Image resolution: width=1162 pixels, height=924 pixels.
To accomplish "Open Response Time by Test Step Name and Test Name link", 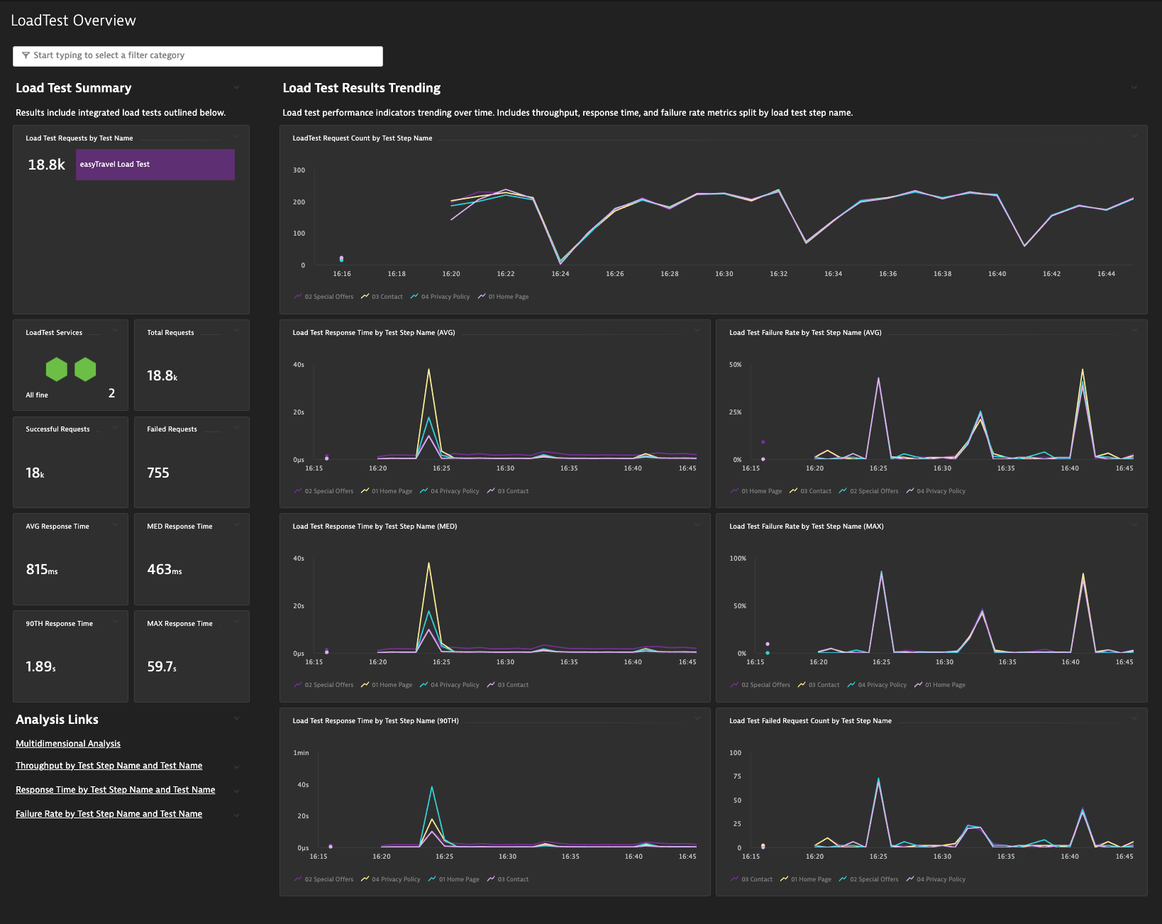I will tap(116, 790).
